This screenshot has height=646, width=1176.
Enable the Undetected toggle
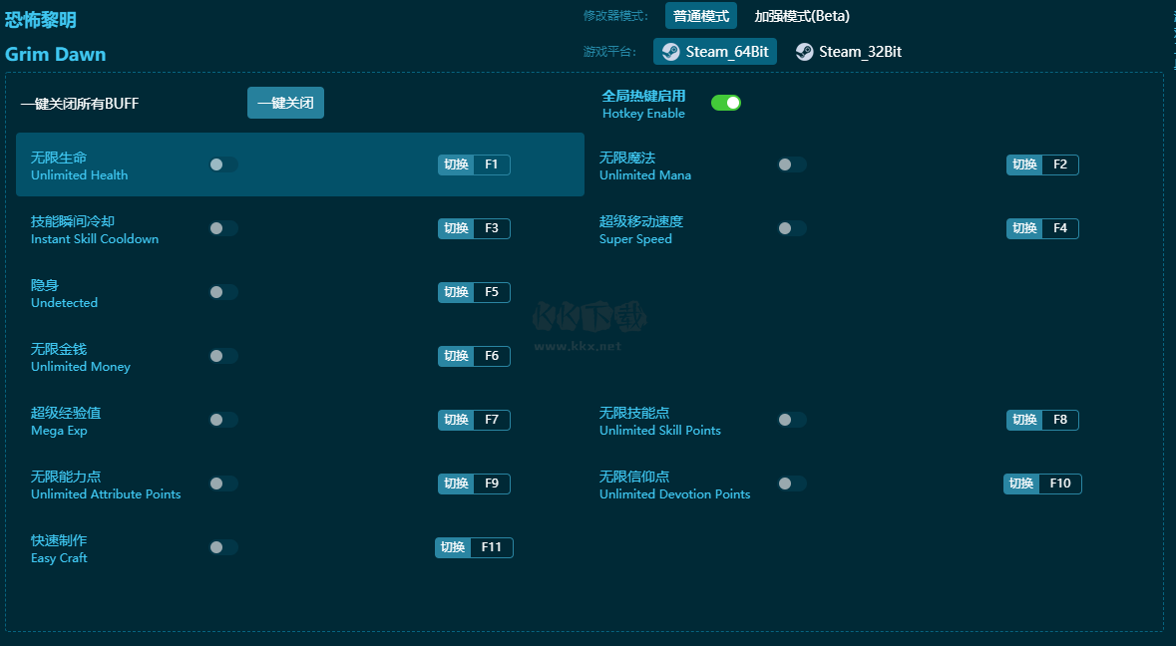coord(223,291)
